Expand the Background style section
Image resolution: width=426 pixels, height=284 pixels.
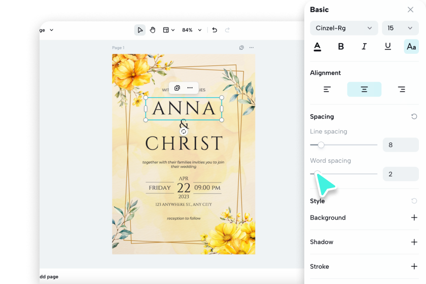(414, 218)
